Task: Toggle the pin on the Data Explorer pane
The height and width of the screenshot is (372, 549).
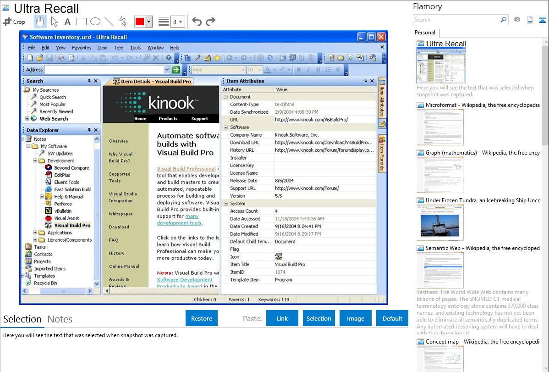Action: [89, 130]
